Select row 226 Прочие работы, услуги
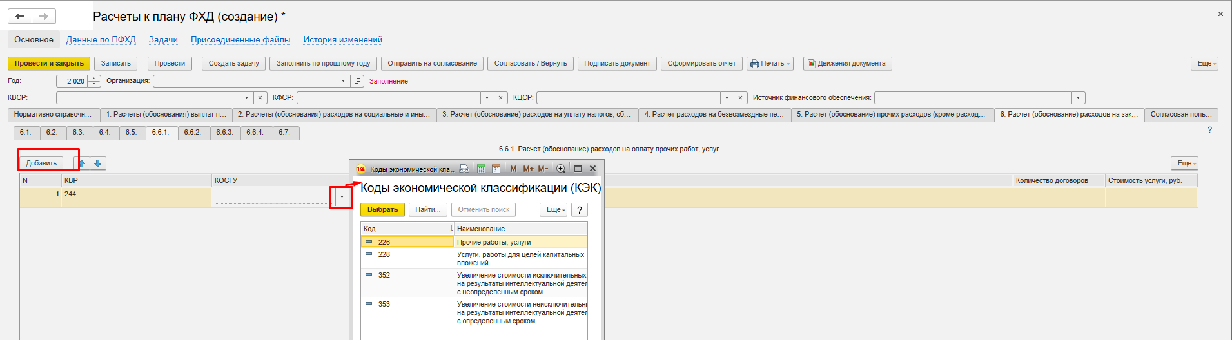The height and width of the screenshot is (340, 1232). (x=474, y=242)
